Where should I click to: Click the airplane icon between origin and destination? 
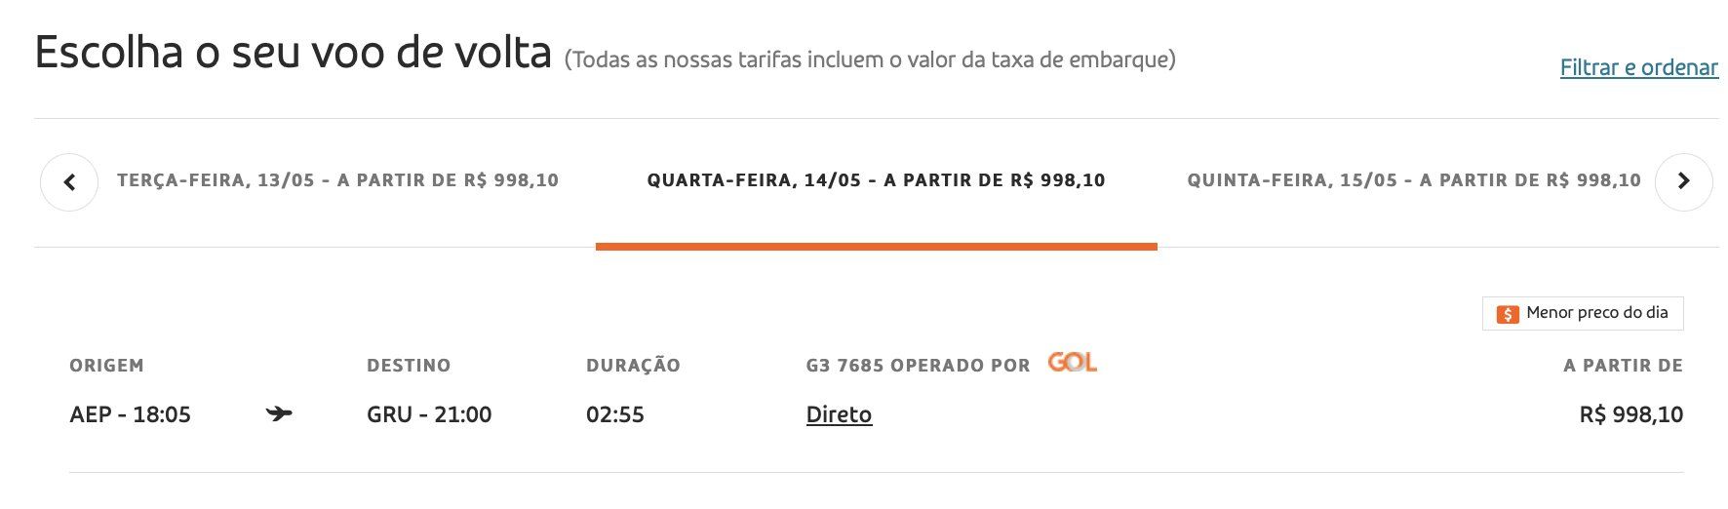click(x=279, y=414)
